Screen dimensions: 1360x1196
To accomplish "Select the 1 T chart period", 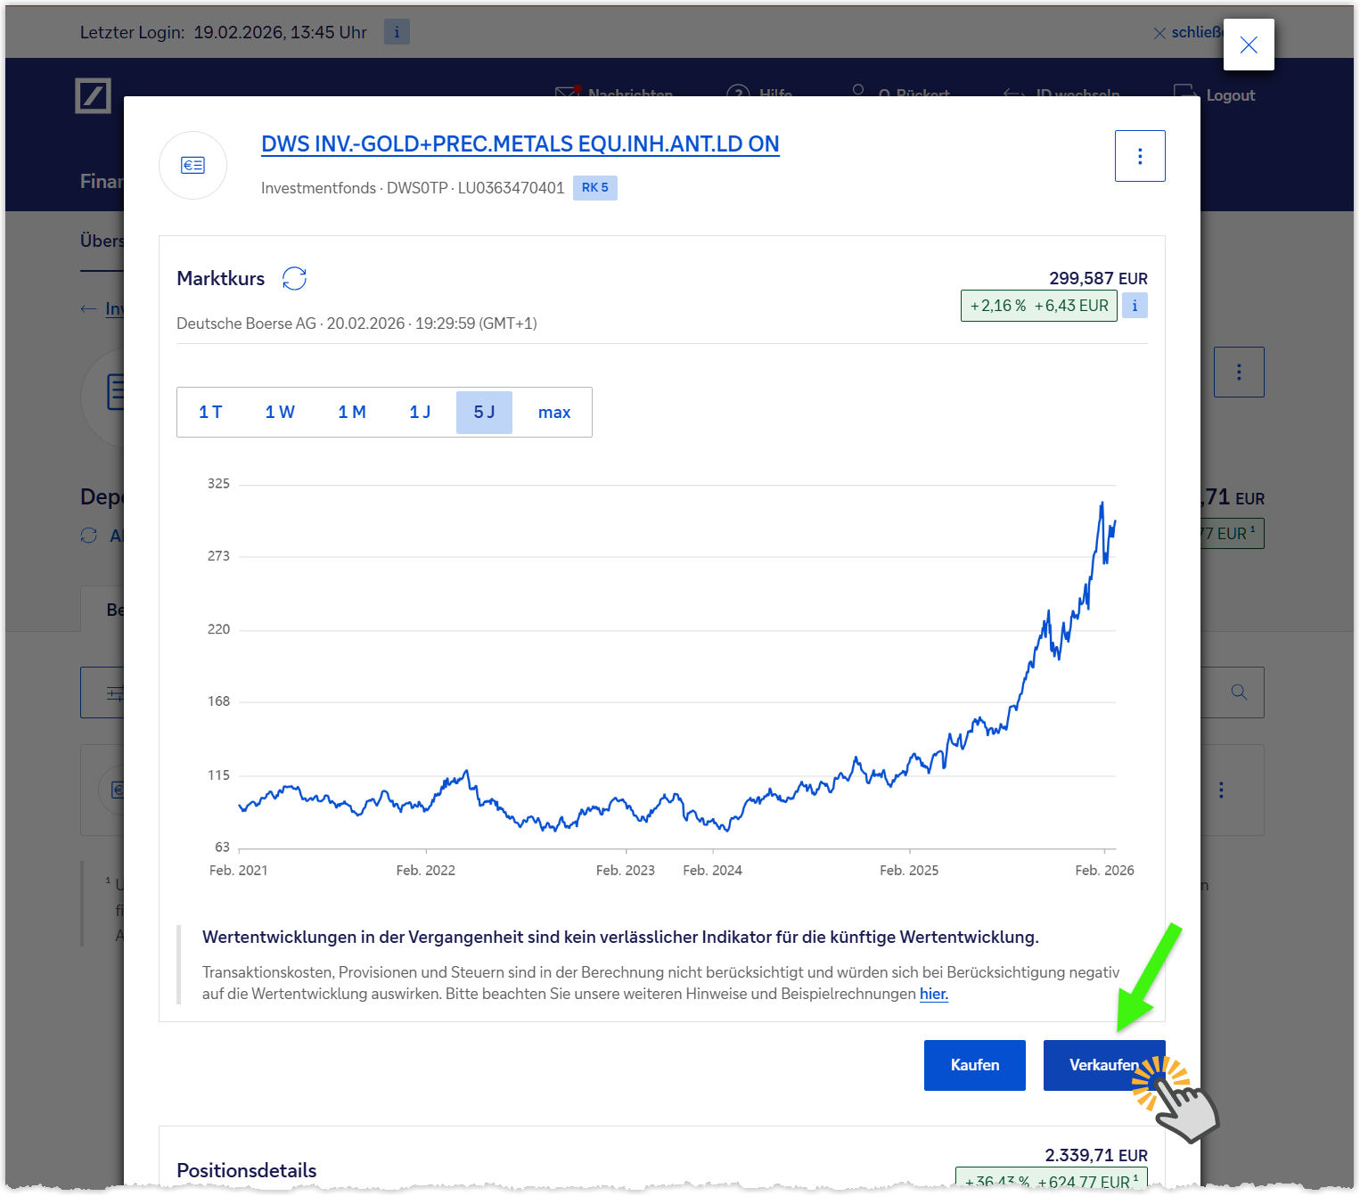I will [210, 413].
